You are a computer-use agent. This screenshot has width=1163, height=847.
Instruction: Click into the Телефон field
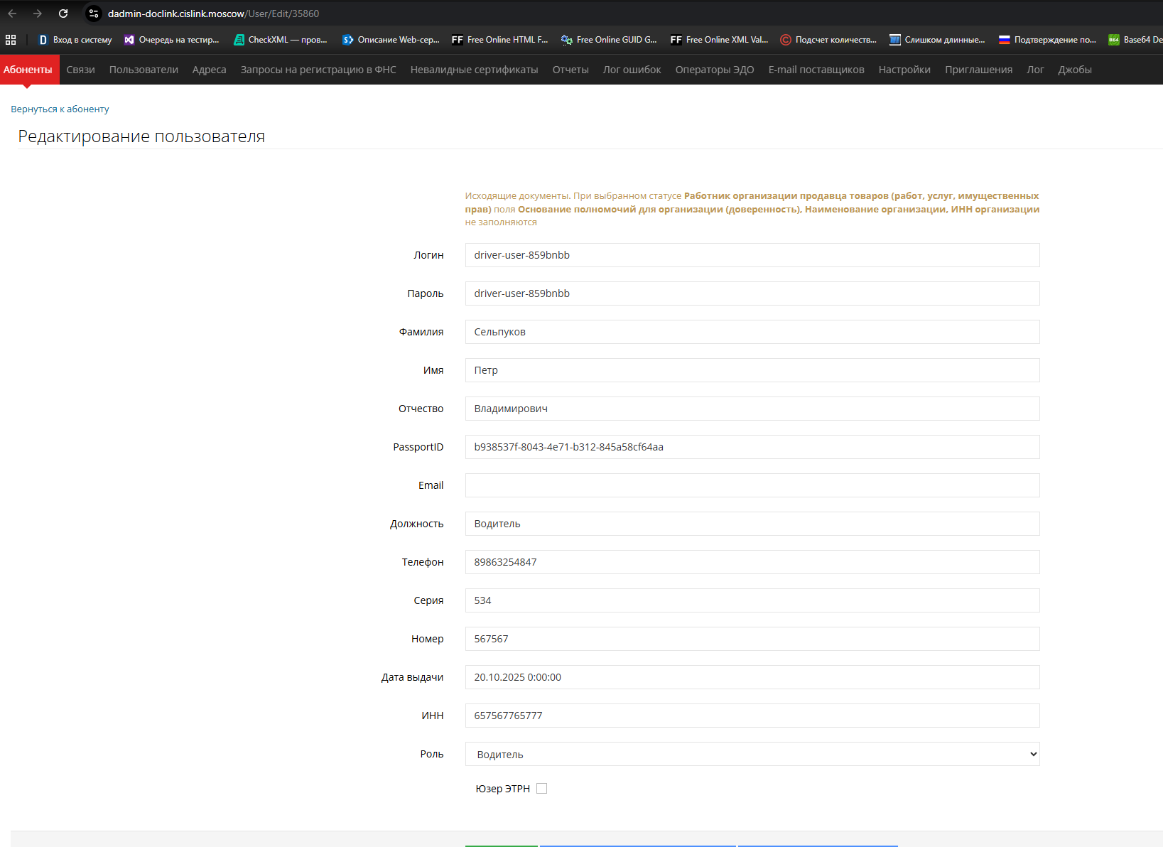(x=752, y=562)
